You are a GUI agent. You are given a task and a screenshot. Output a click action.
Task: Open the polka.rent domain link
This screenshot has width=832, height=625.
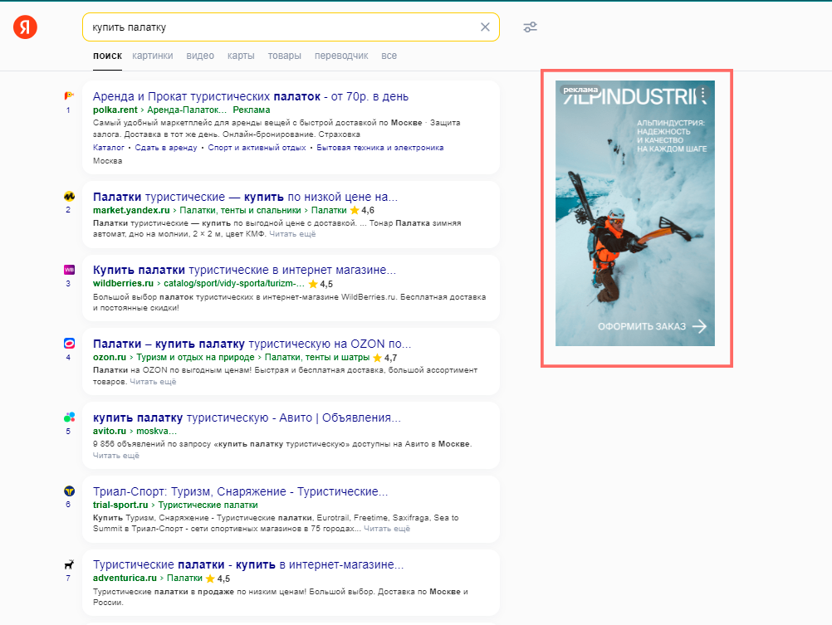tap(115, 110)
